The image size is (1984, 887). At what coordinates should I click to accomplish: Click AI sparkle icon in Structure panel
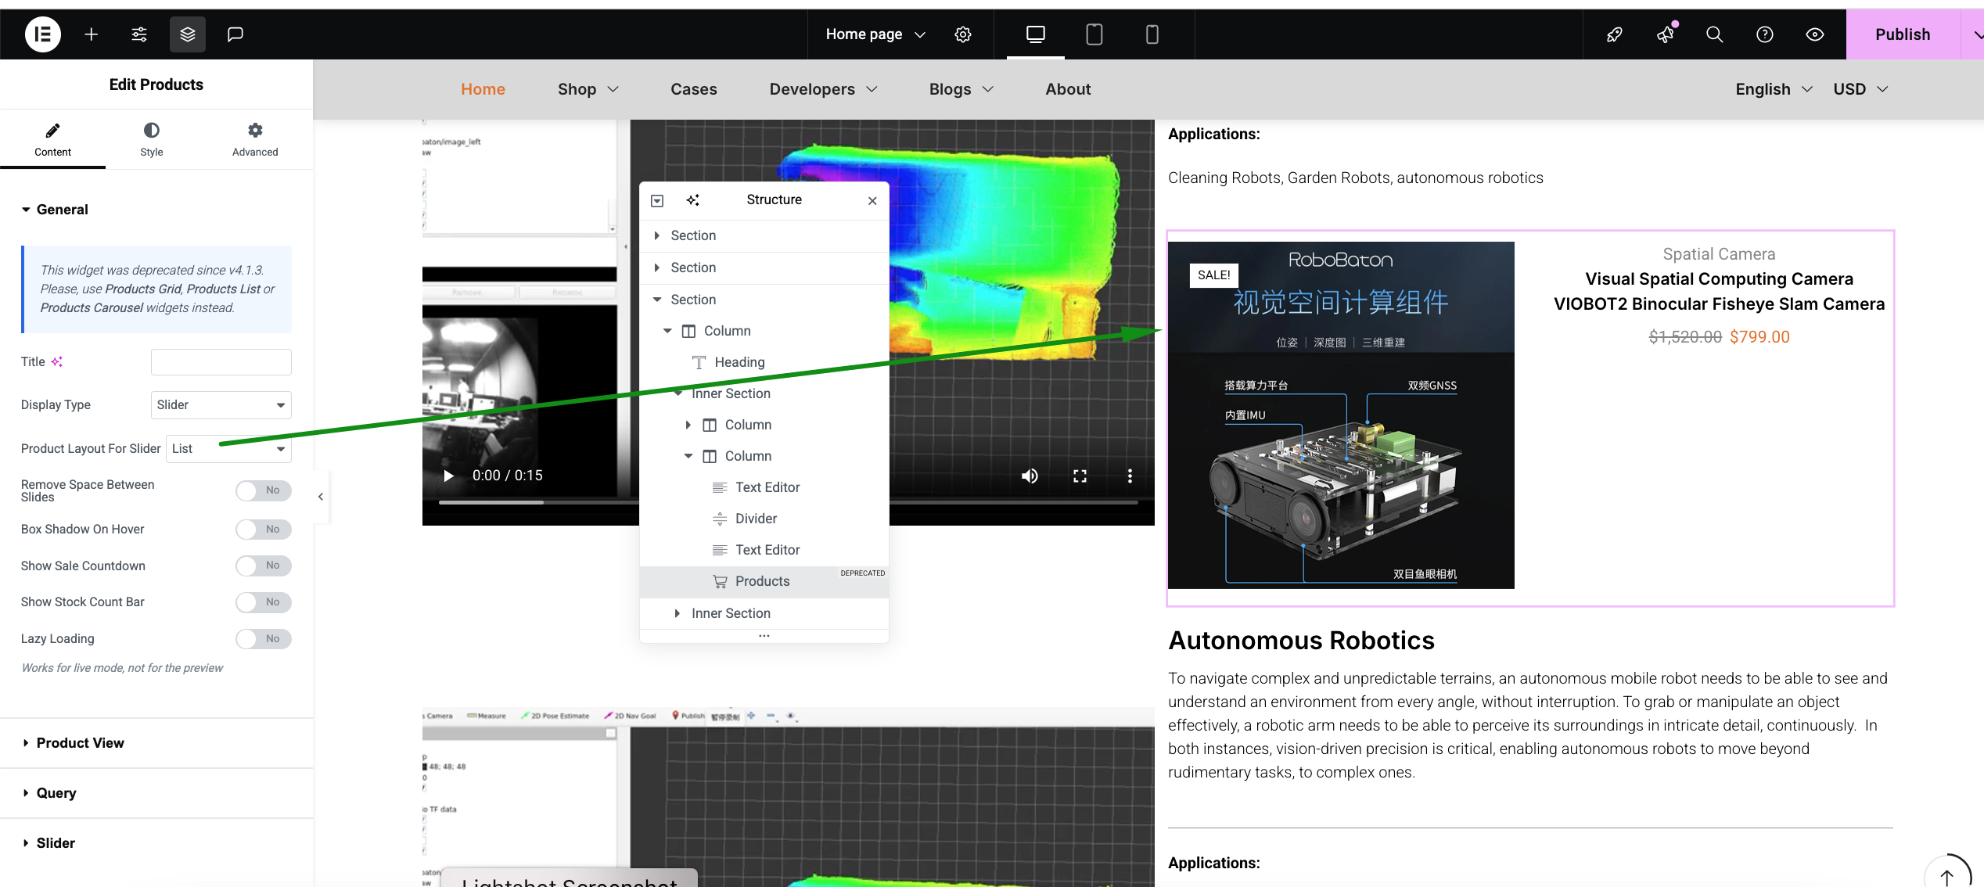[693, 200]
